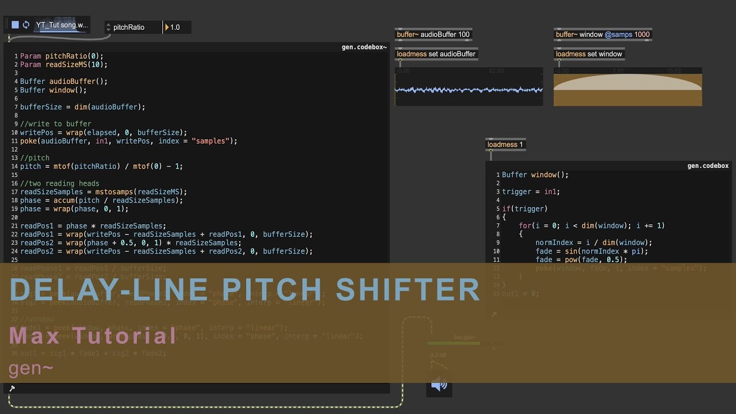
Task: Click "Buffer window();" in the right codebox
Action: 535,175
